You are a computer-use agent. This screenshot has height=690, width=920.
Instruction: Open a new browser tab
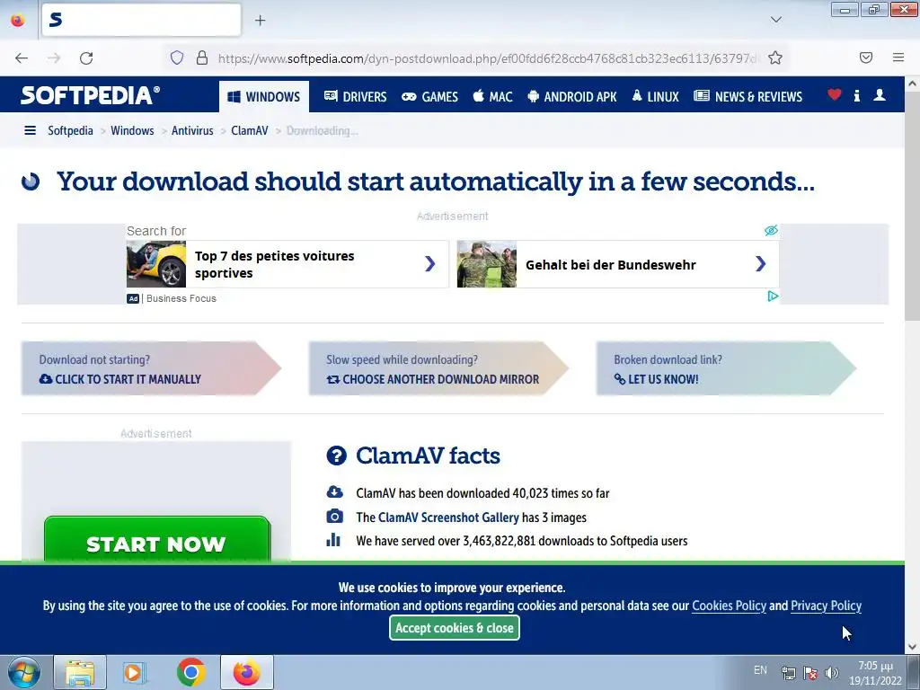point(260,21)
